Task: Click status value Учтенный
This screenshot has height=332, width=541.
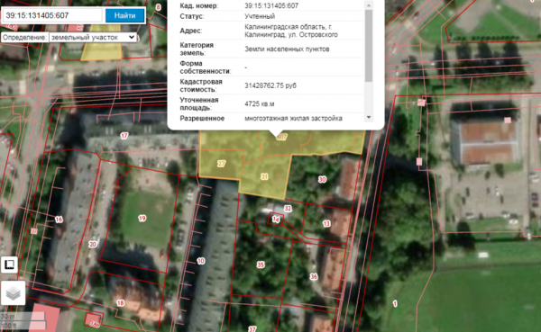Action: tap(260, 16)
